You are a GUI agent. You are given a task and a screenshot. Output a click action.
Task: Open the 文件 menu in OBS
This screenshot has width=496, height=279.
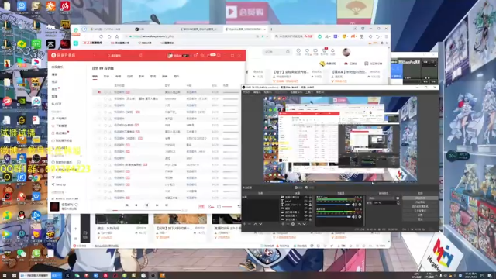tap(246, 92)
